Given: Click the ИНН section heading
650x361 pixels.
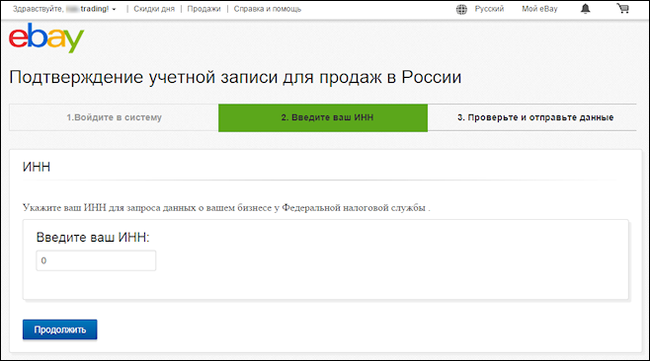Looking at the screenshot, I should [x=37, y=167].
